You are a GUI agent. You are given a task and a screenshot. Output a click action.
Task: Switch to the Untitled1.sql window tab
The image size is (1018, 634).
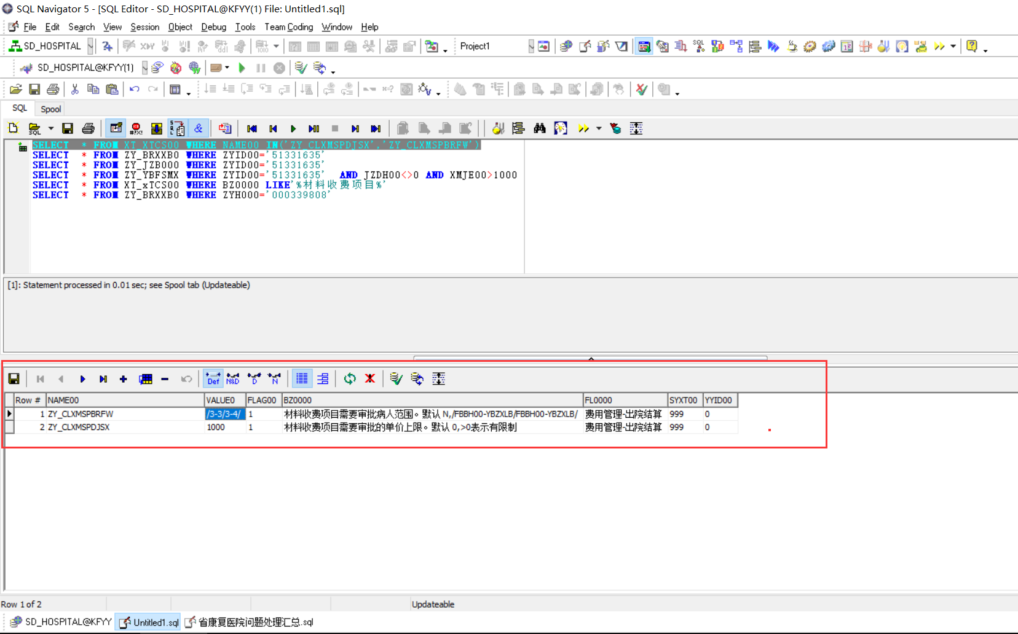point(149,622)
